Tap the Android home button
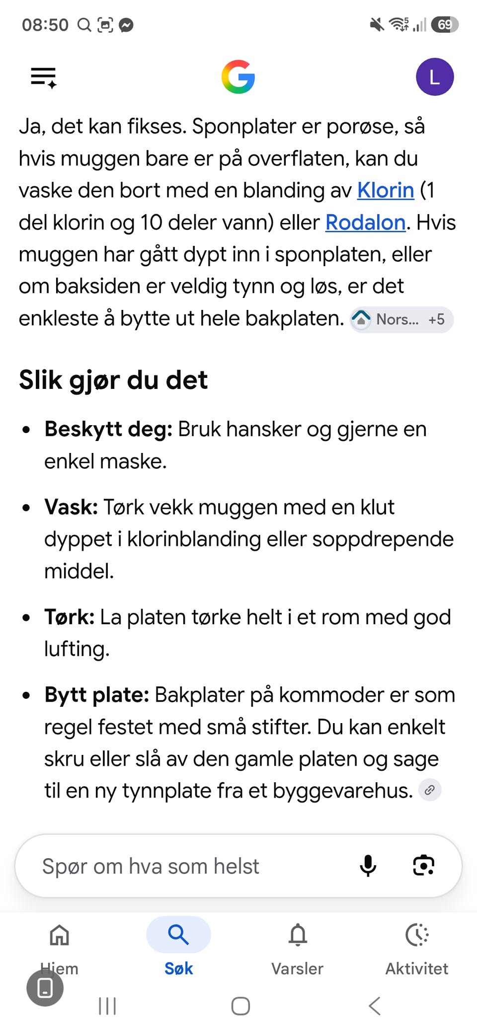Screen dimensions: 477x1033 [x=240, y=1006]
